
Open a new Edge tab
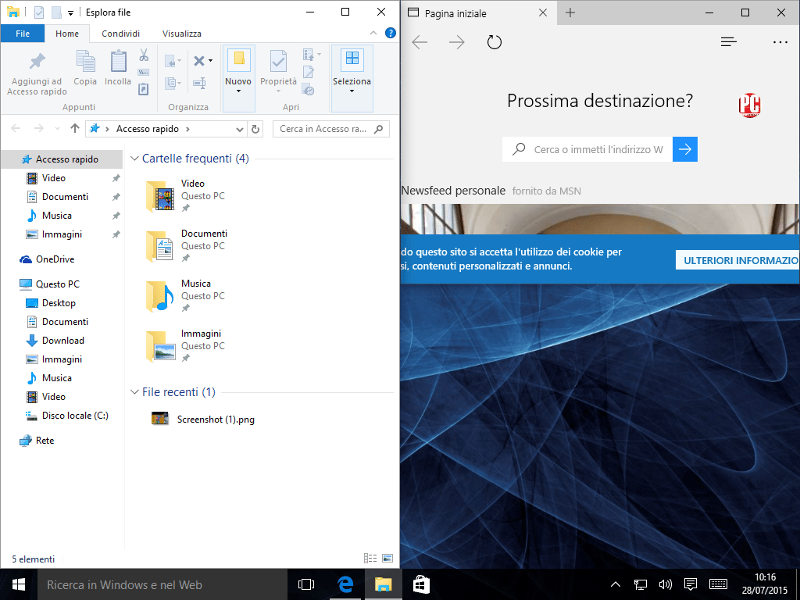click(570, 12)
